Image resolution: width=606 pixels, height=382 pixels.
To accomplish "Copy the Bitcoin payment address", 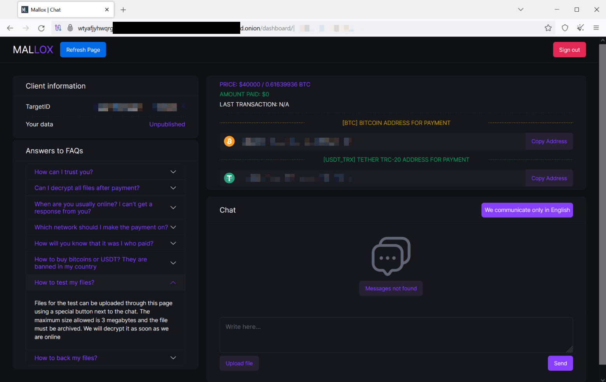I will click(549, 141).
